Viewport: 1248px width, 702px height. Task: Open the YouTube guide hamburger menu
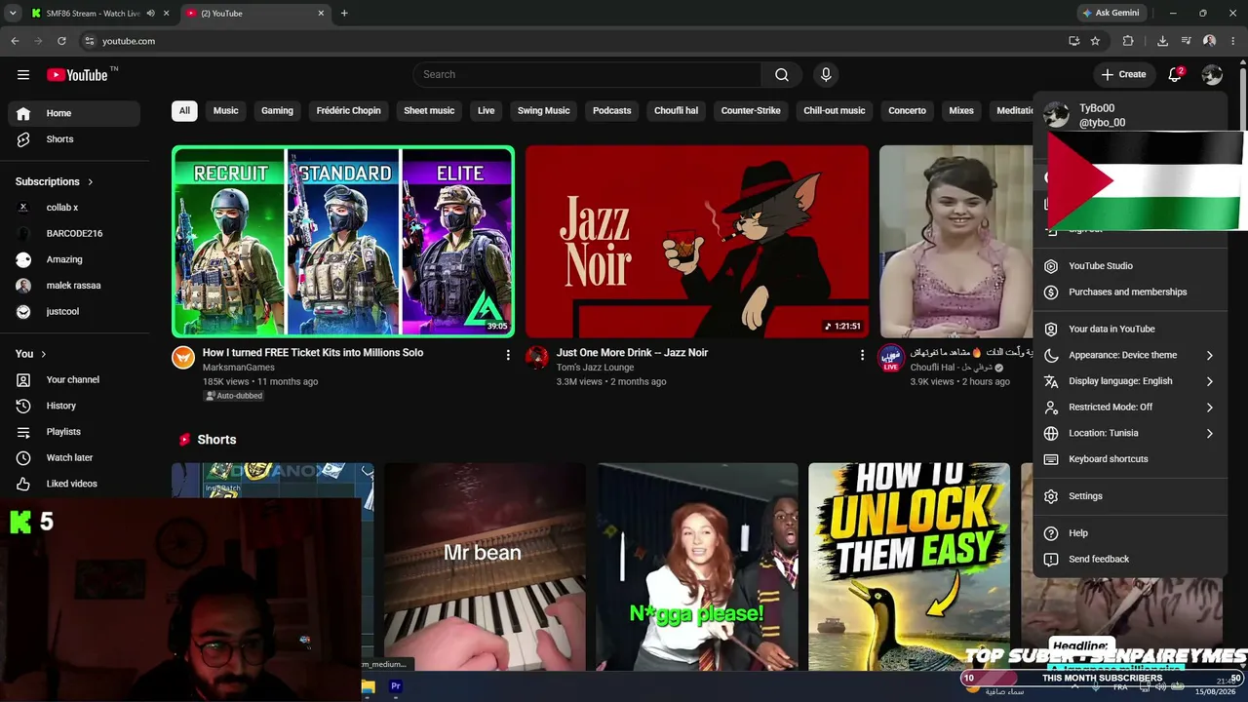coord(23,75)
